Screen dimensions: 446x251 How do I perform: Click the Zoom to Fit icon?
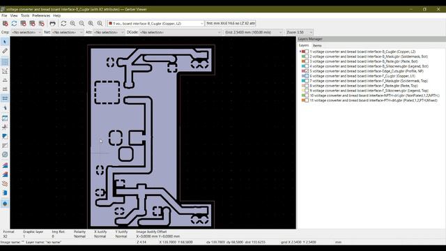91,23
